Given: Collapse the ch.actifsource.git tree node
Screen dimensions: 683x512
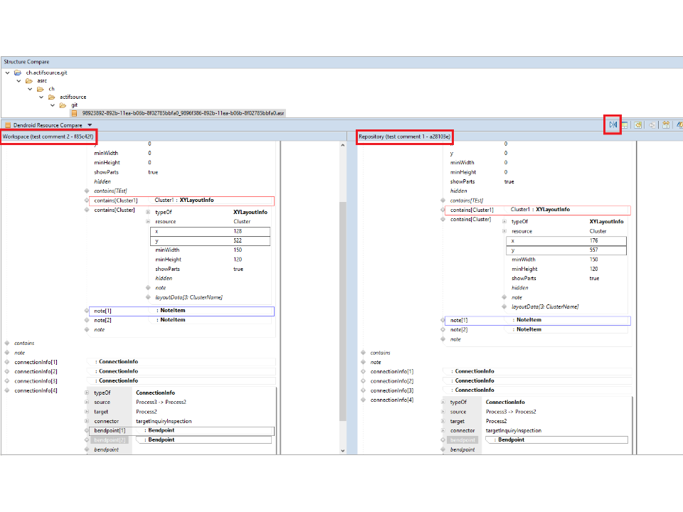Looking at the screenshot, I should coord(7,73).
